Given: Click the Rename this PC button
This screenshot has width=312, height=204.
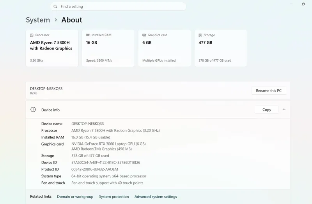Looking at the screenshot, I should [269, 90].
